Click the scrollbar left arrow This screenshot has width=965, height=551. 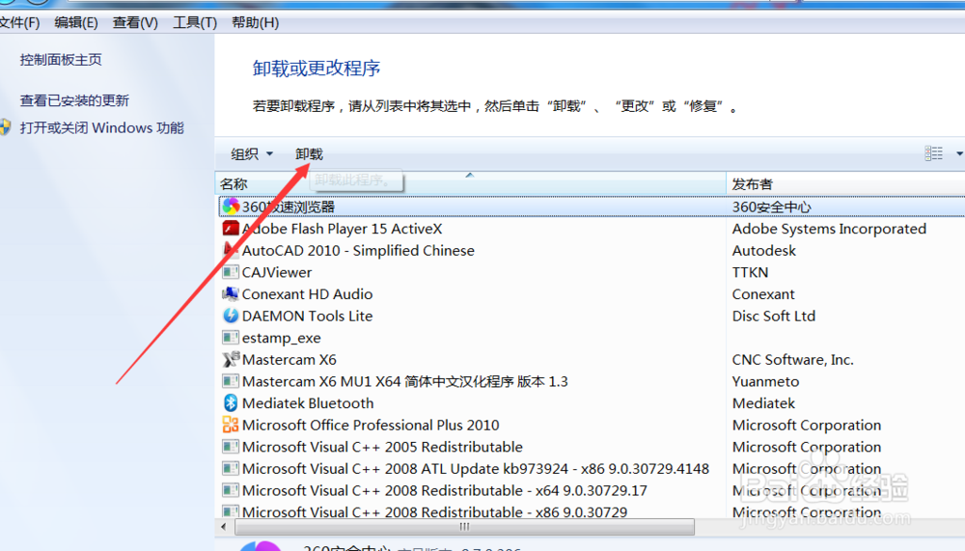click(x=224, y=527)
